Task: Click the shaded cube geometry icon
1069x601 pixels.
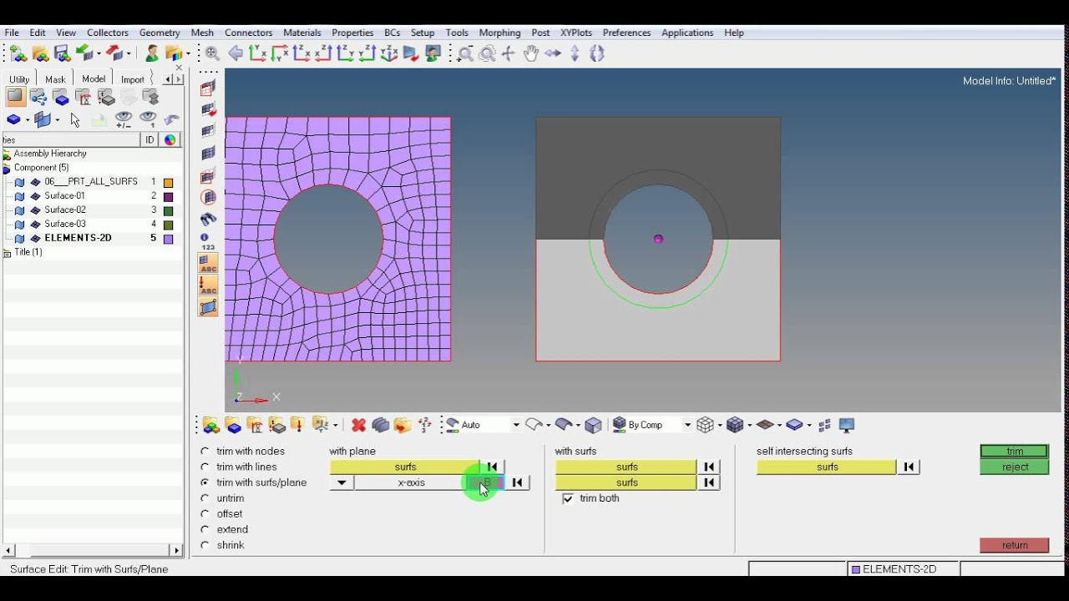Action: pyautogui.click(x=593, y=425)
